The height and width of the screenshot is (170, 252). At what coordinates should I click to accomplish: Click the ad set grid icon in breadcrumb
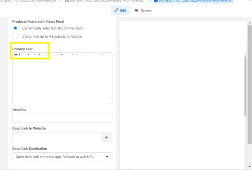click(x=67, y=1)
